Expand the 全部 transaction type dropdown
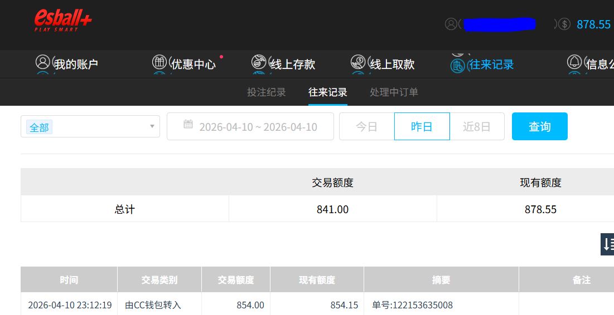Viewport: 614px width, 315px height. (x=152, y=126)
